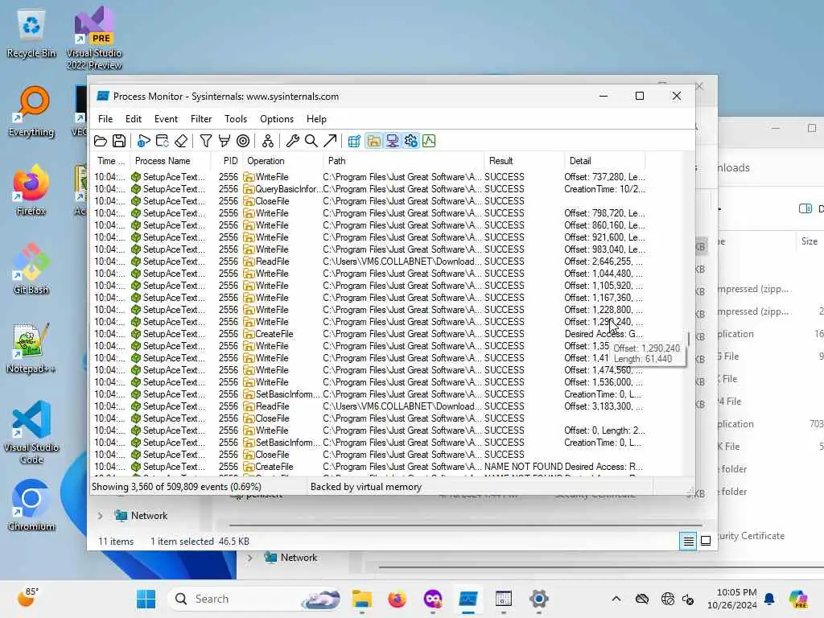Open the Edit menu

[134, 119]
